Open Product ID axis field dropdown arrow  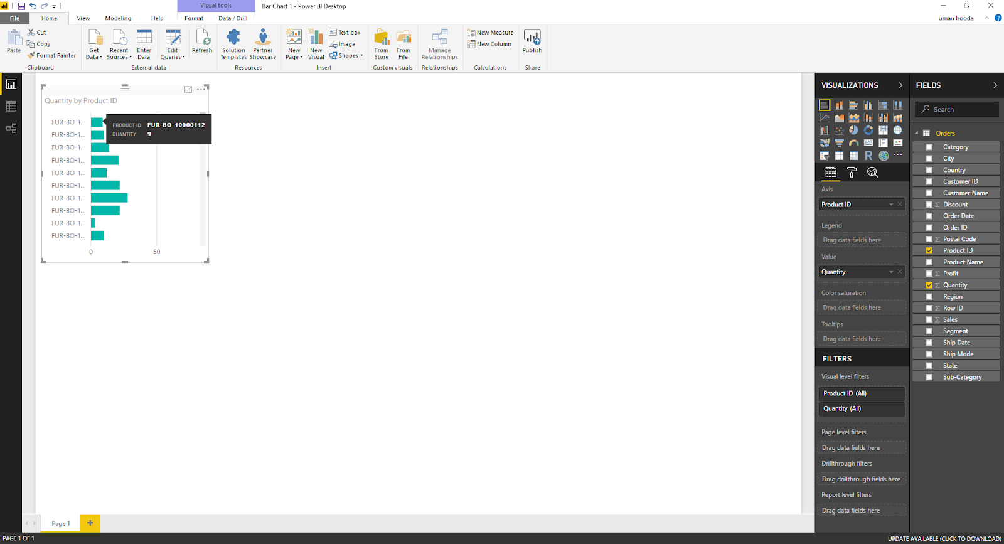click(891, 205)
